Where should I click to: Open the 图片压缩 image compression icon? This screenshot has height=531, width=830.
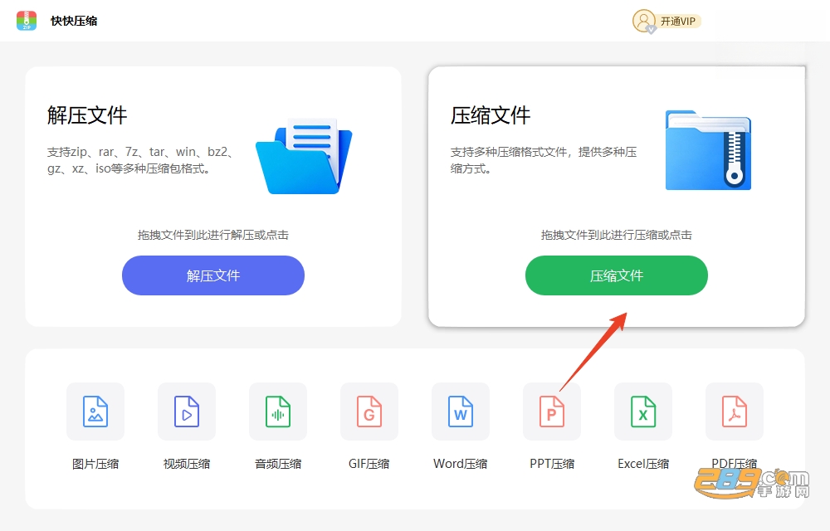95,412
